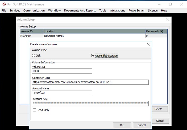Expand the Documents And Reports menu
187x130 pixels.
[x=80, y=11]
